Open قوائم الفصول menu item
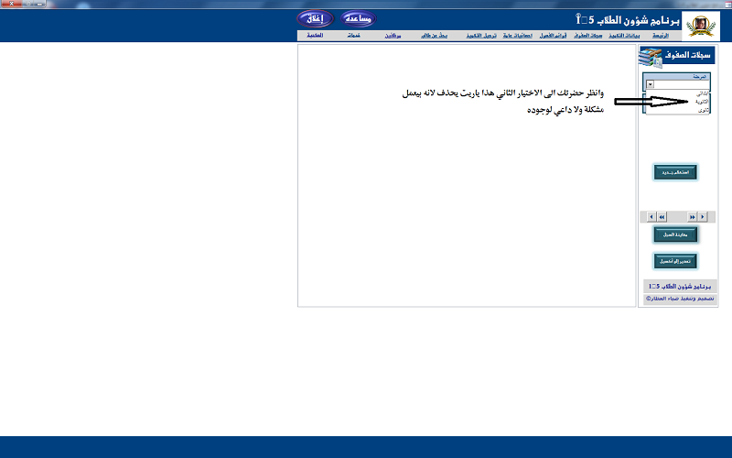 pos(578,35)
